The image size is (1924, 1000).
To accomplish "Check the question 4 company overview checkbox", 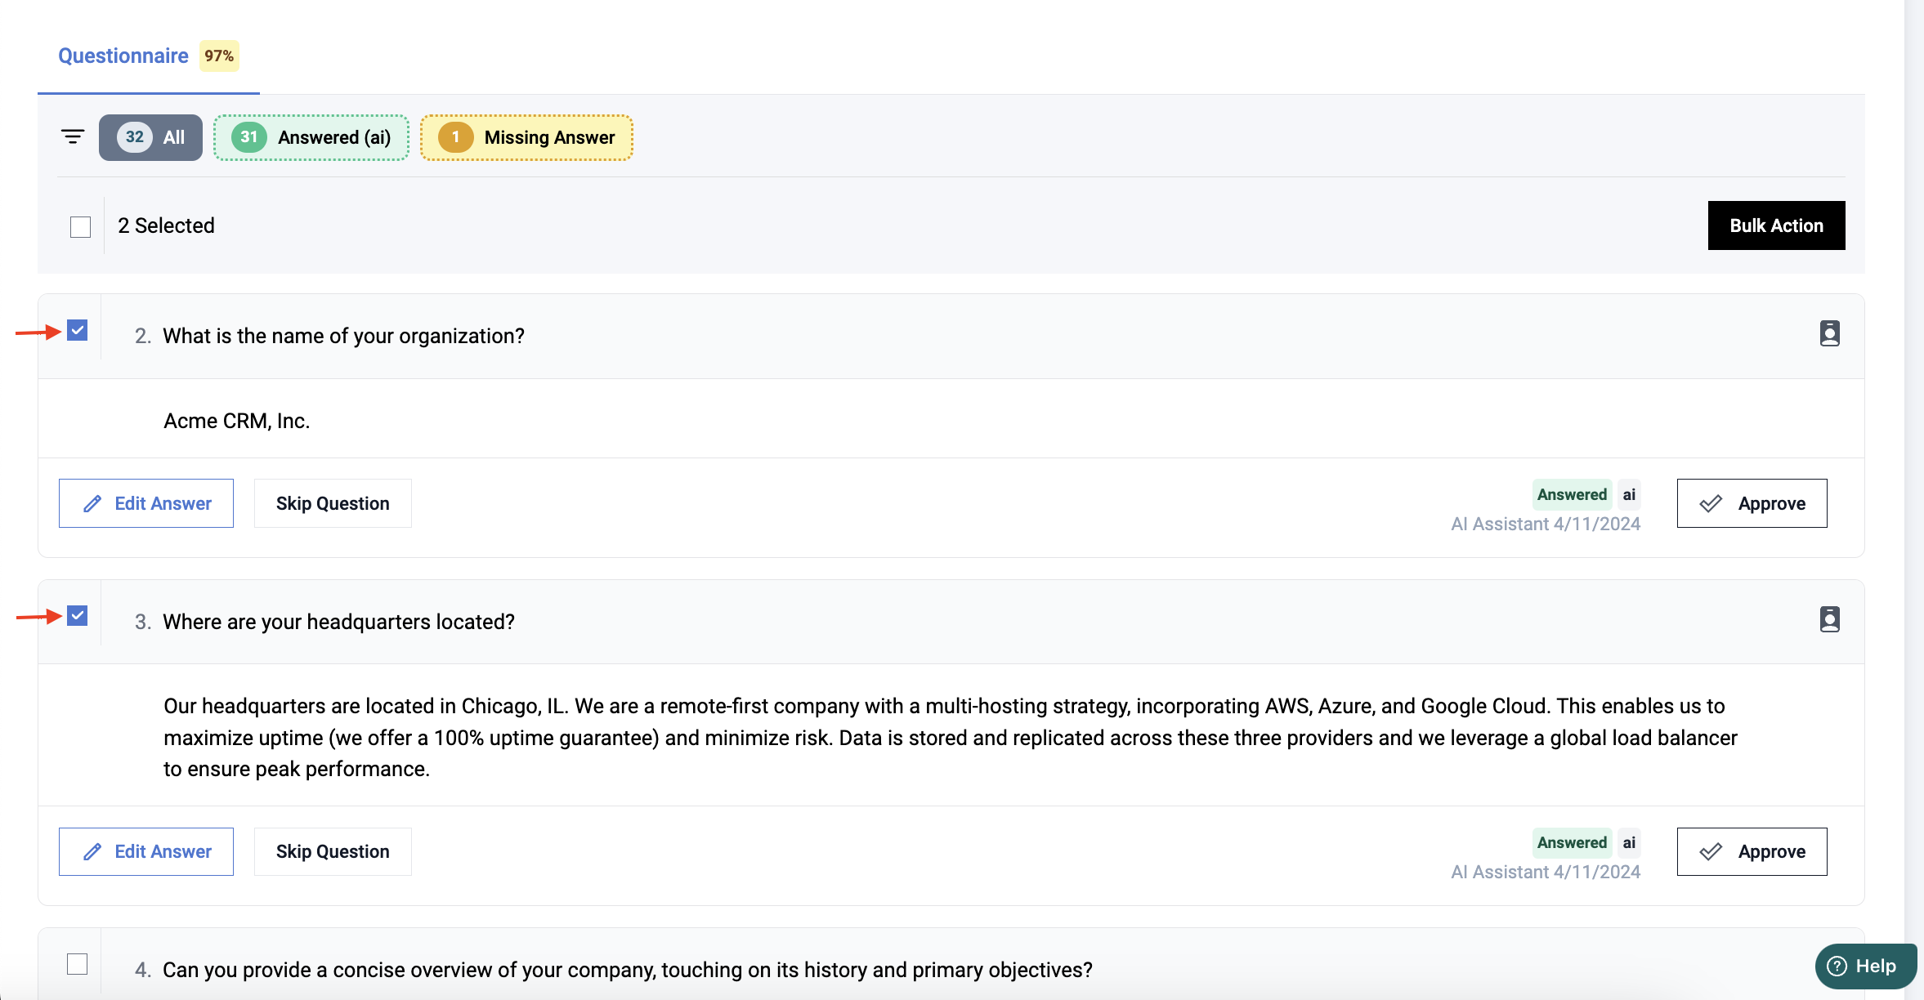I will (78, 964).
